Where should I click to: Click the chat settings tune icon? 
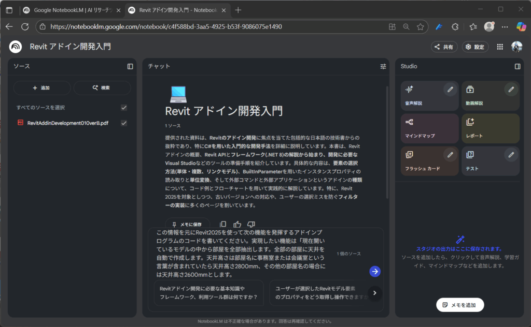tap(383, 66)
